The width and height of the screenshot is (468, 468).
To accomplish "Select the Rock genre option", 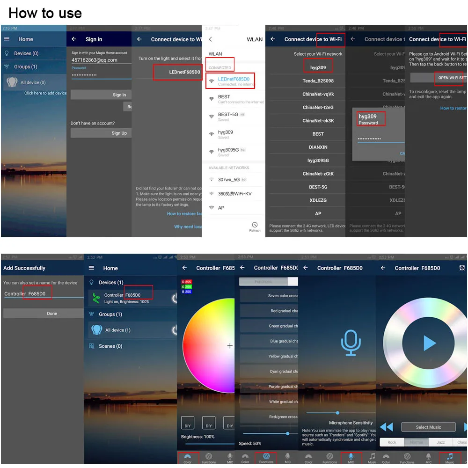I will [x=392, y=442].
